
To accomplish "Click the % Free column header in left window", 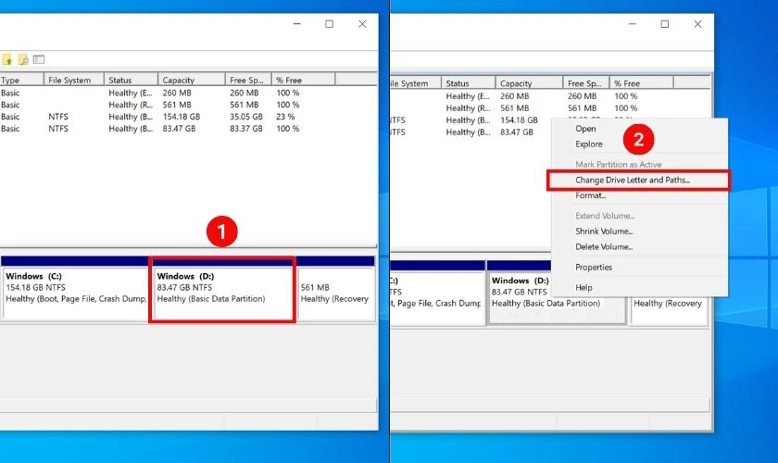I will 304,80.
